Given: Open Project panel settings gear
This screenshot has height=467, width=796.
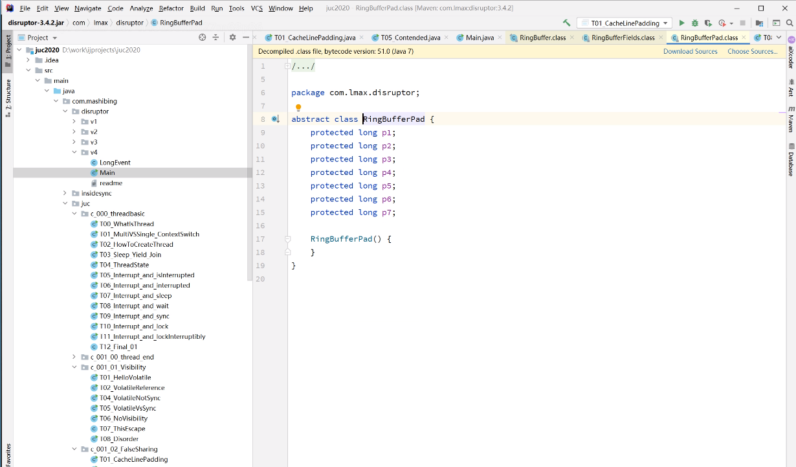Looking at the screenshot, I should click(x=232, y=38).
